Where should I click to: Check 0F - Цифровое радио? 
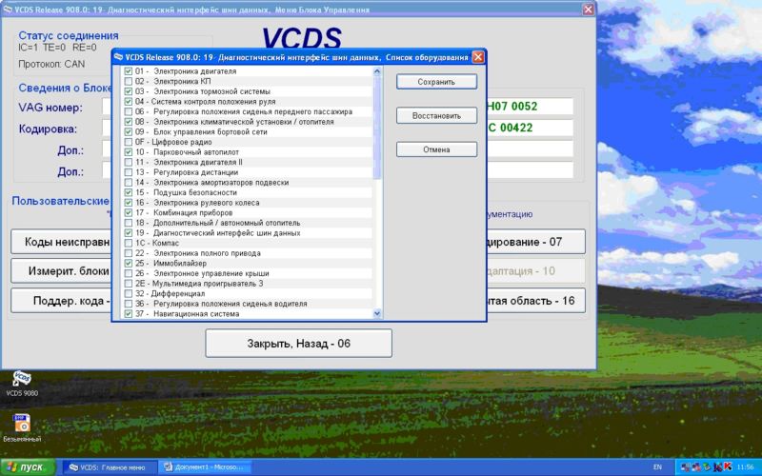(129, 142)
